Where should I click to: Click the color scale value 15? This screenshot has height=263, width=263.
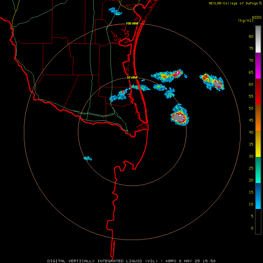click(x=251, y=192)
